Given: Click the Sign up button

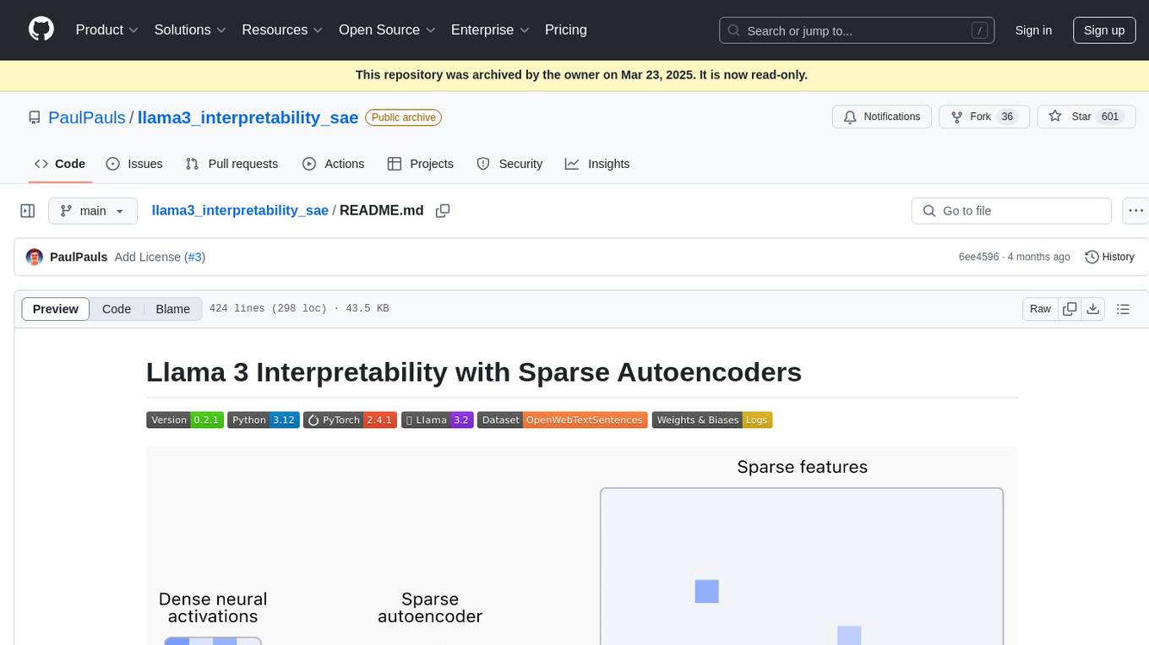Looking at the screenshot, I should point(1104,30).
